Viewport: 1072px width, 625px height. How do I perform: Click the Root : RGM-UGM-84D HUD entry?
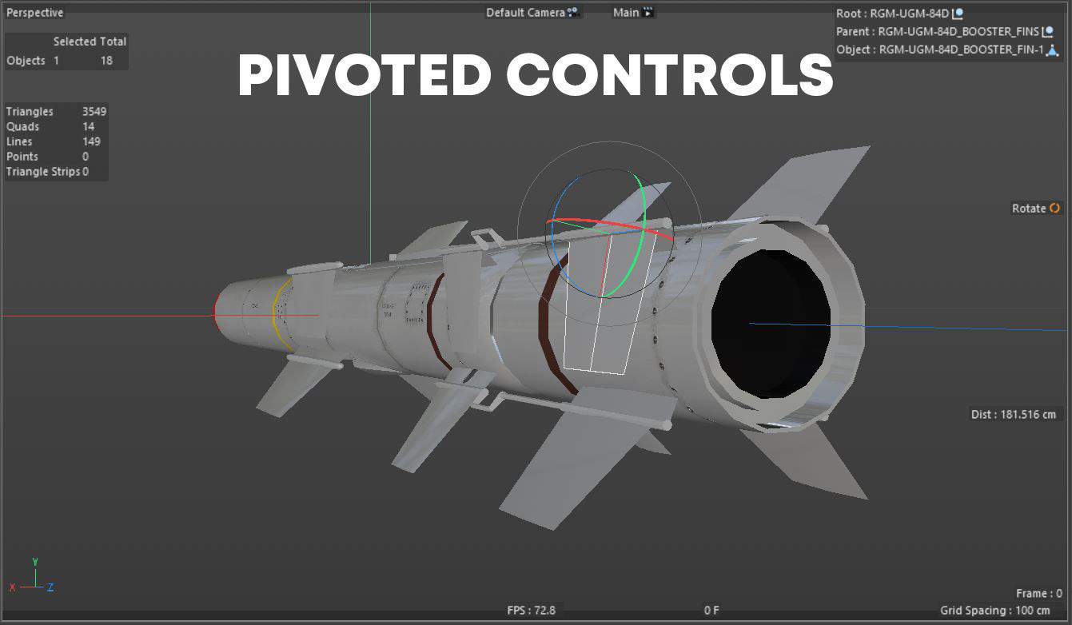click(x=899, y=14)
